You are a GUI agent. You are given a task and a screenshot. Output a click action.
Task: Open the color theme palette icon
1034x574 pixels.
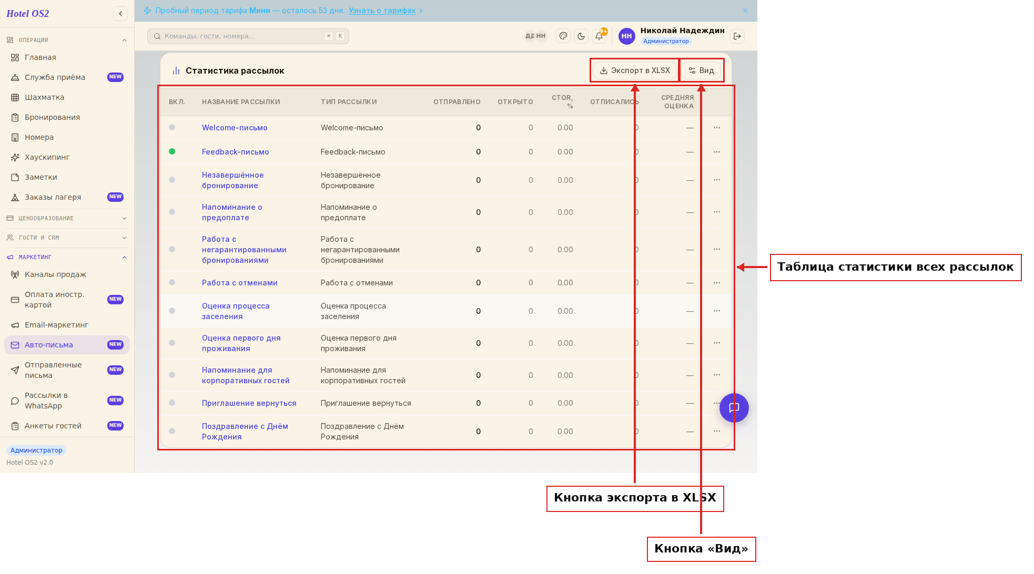tap(563, 36)
